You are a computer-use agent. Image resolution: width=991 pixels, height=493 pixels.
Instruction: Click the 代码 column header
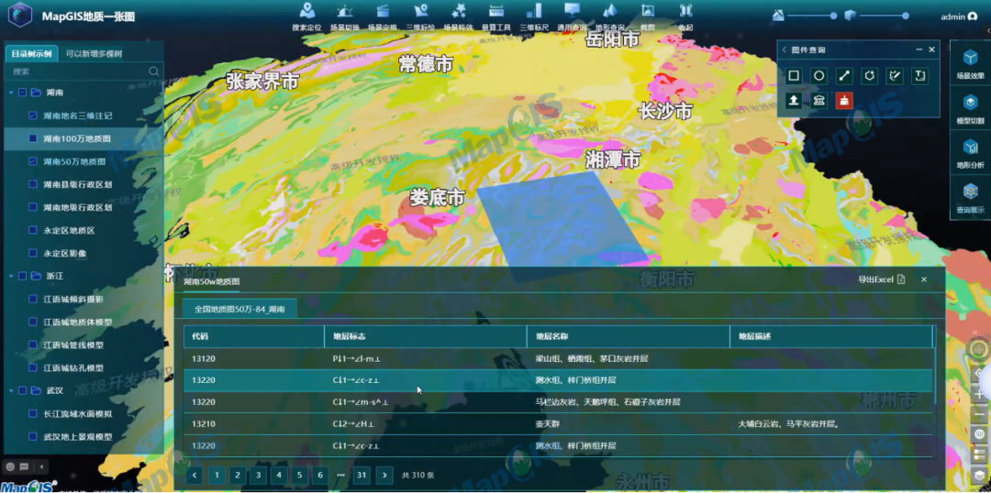click(x=254, y=336)
